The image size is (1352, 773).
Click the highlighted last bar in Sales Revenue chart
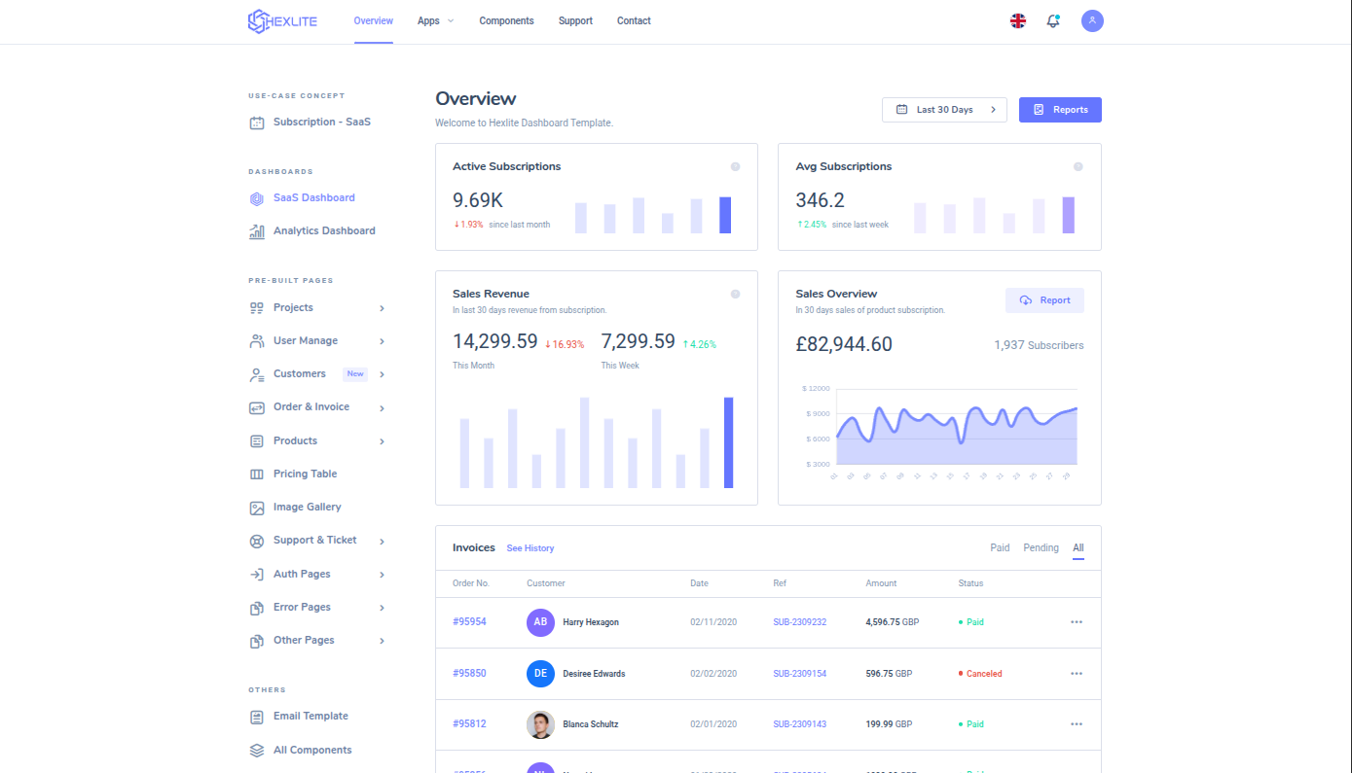[728, 442]
